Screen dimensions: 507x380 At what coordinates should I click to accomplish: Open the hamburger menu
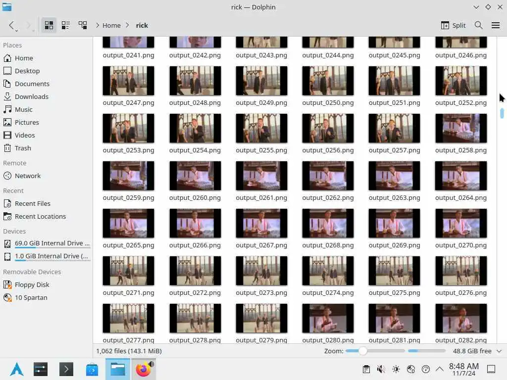coord(495,25)
